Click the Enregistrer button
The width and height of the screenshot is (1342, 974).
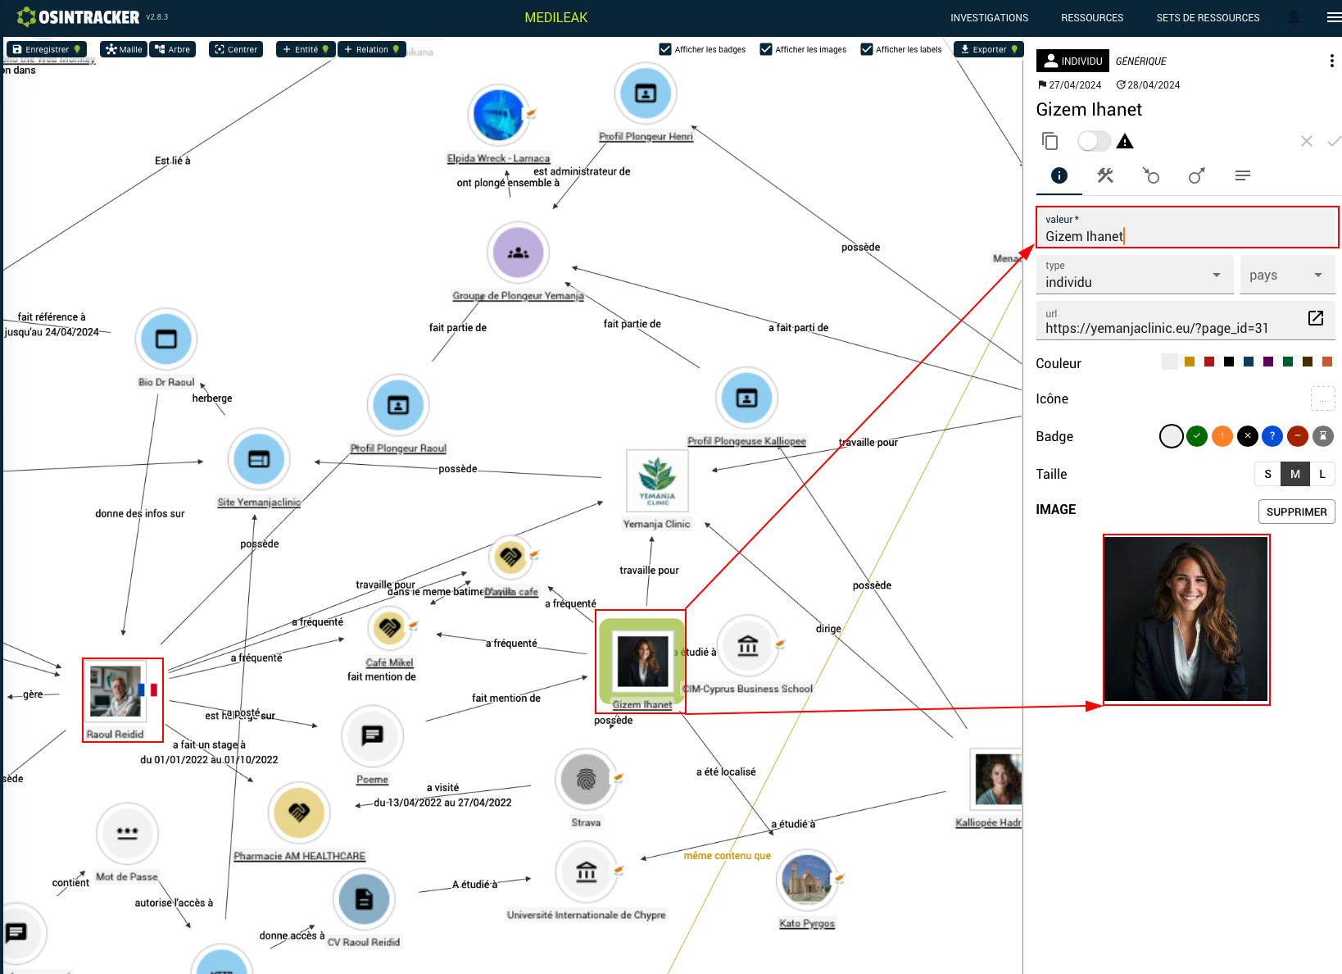point(47,49)
